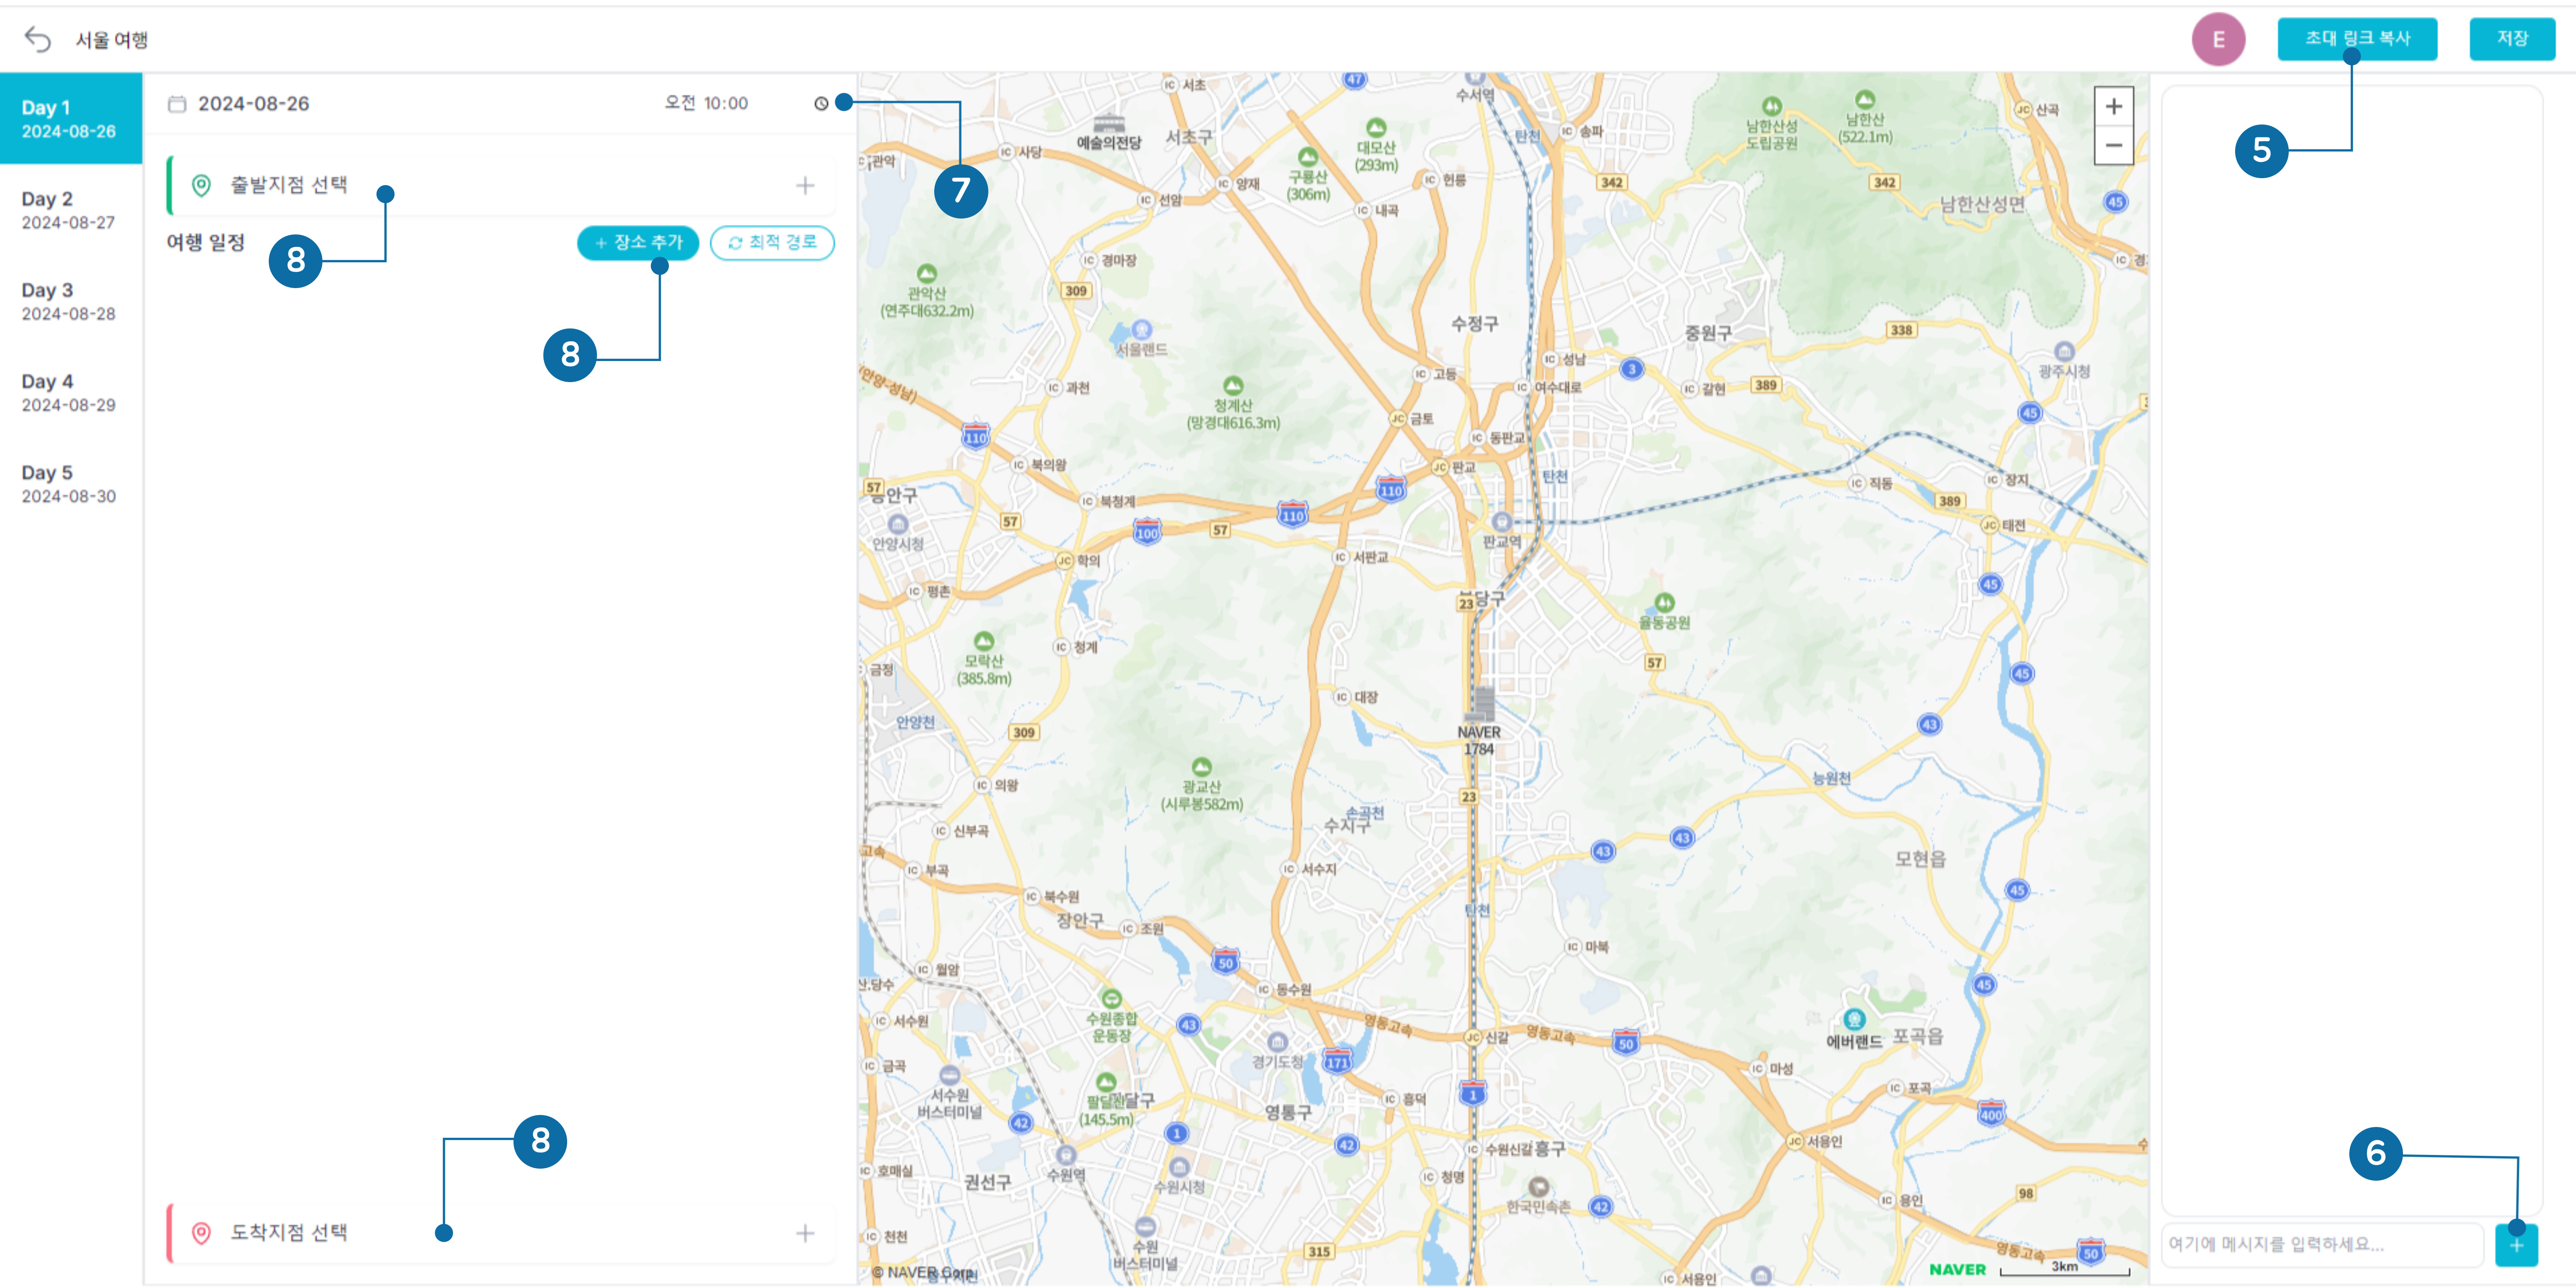Image resolution: width=2576 pixels, height=1288 pixels.
Task: Click the green pin for 출발지점 선택
Action: (x=201, y=185)
